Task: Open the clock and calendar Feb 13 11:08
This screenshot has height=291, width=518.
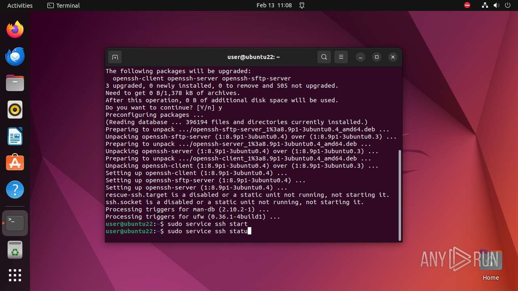Action: [x=274, y=5]
